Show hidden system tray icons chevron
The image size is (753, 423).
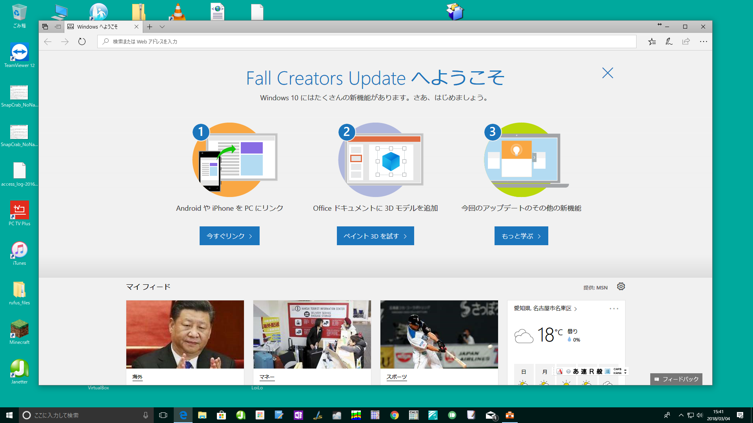click(x=681, y=415)
